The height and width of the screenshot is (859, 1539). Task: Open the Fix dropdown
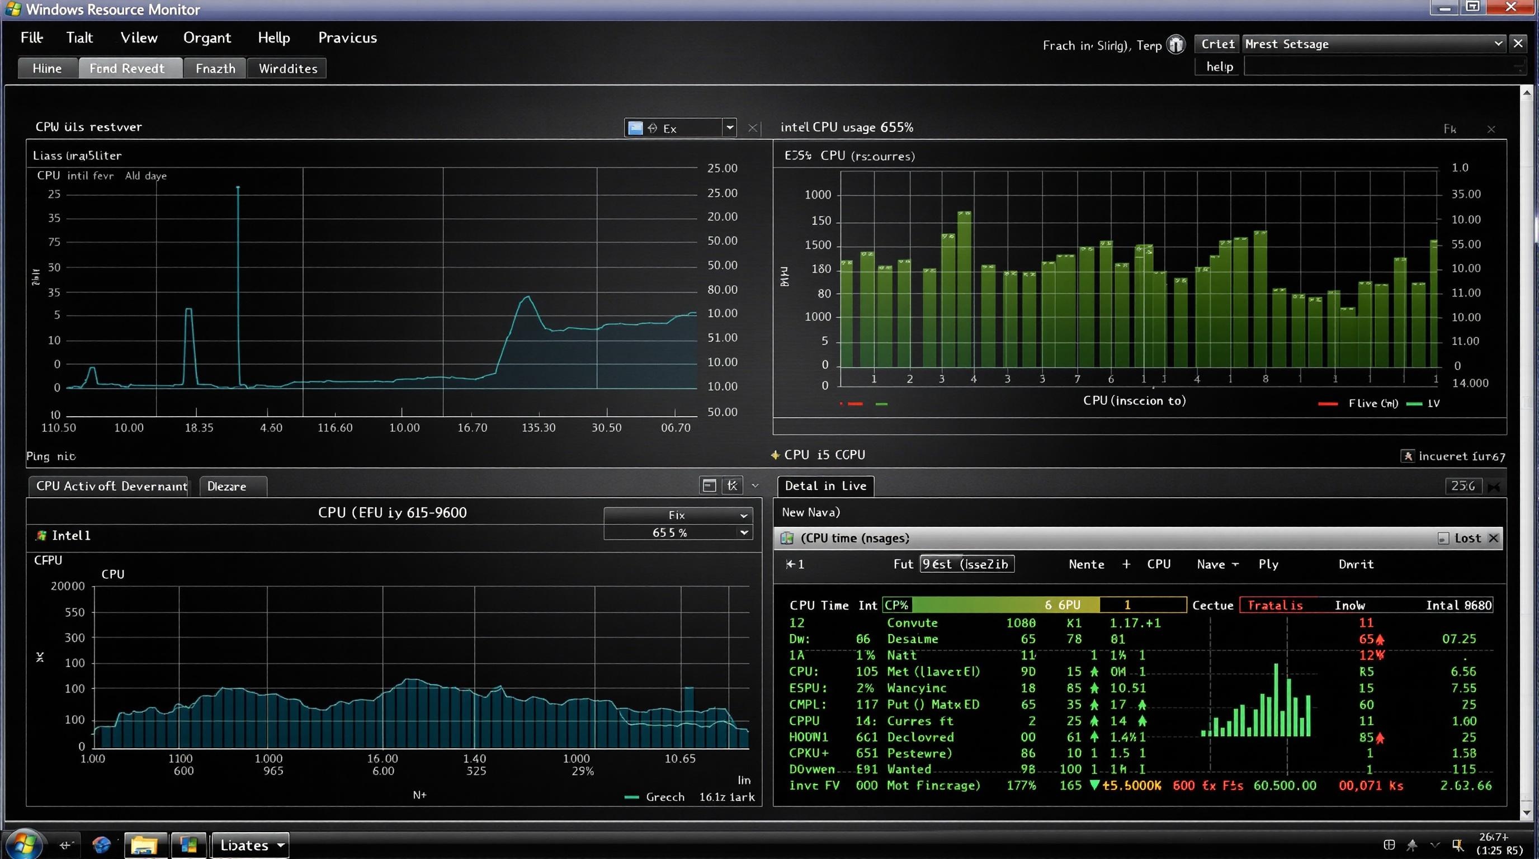point(678,515)
